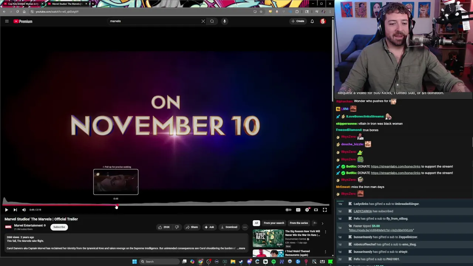Click the Ask button

click(209, 227)
